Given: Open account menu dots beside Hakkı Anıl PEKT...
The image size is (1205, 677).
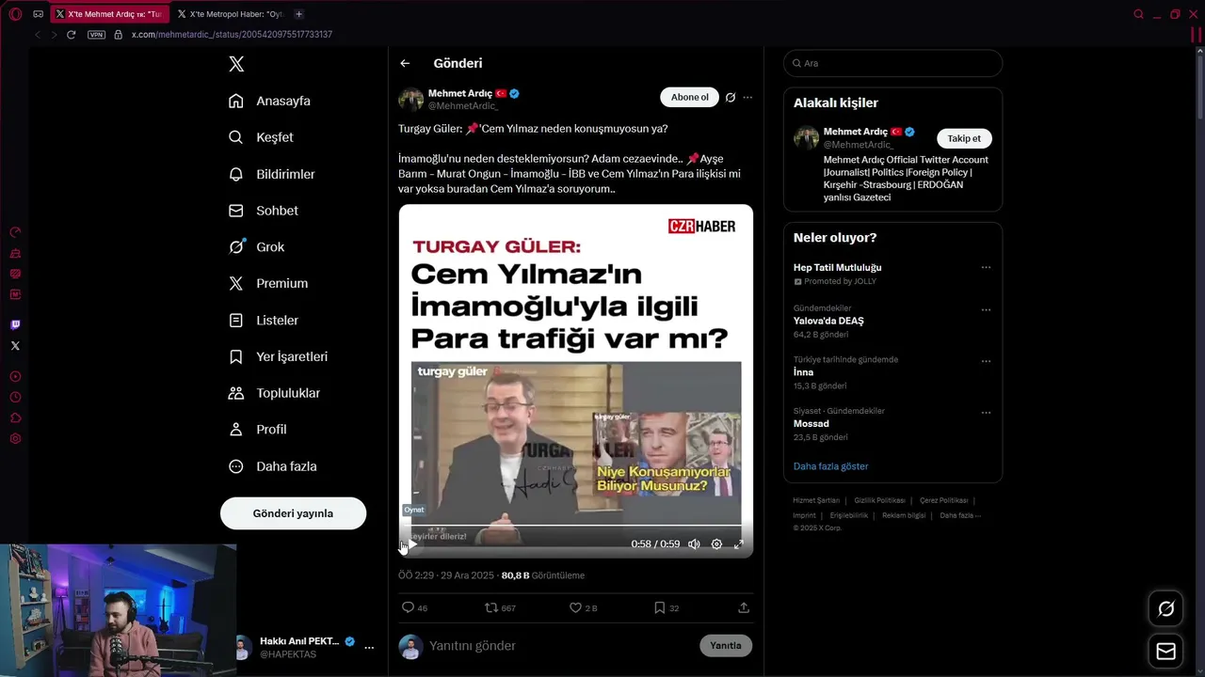Looking at the screenshot, I should click(369, 648).
